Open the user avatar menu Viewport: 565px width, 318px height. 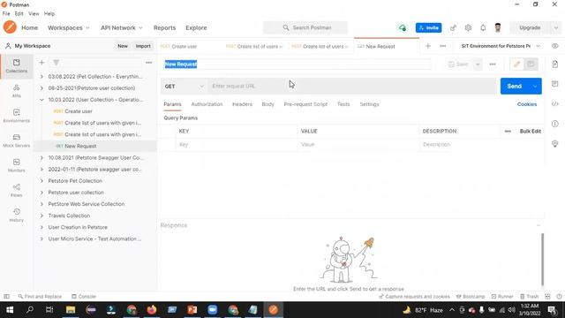498,27
